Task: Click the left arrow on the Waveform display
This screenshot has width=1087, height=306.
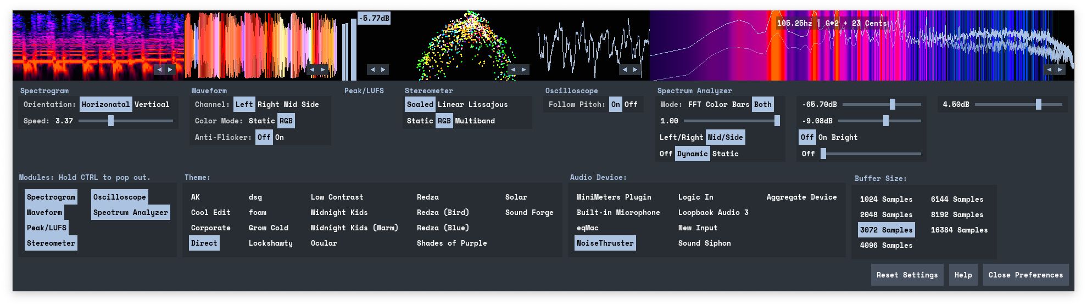Action: (312, 70)
